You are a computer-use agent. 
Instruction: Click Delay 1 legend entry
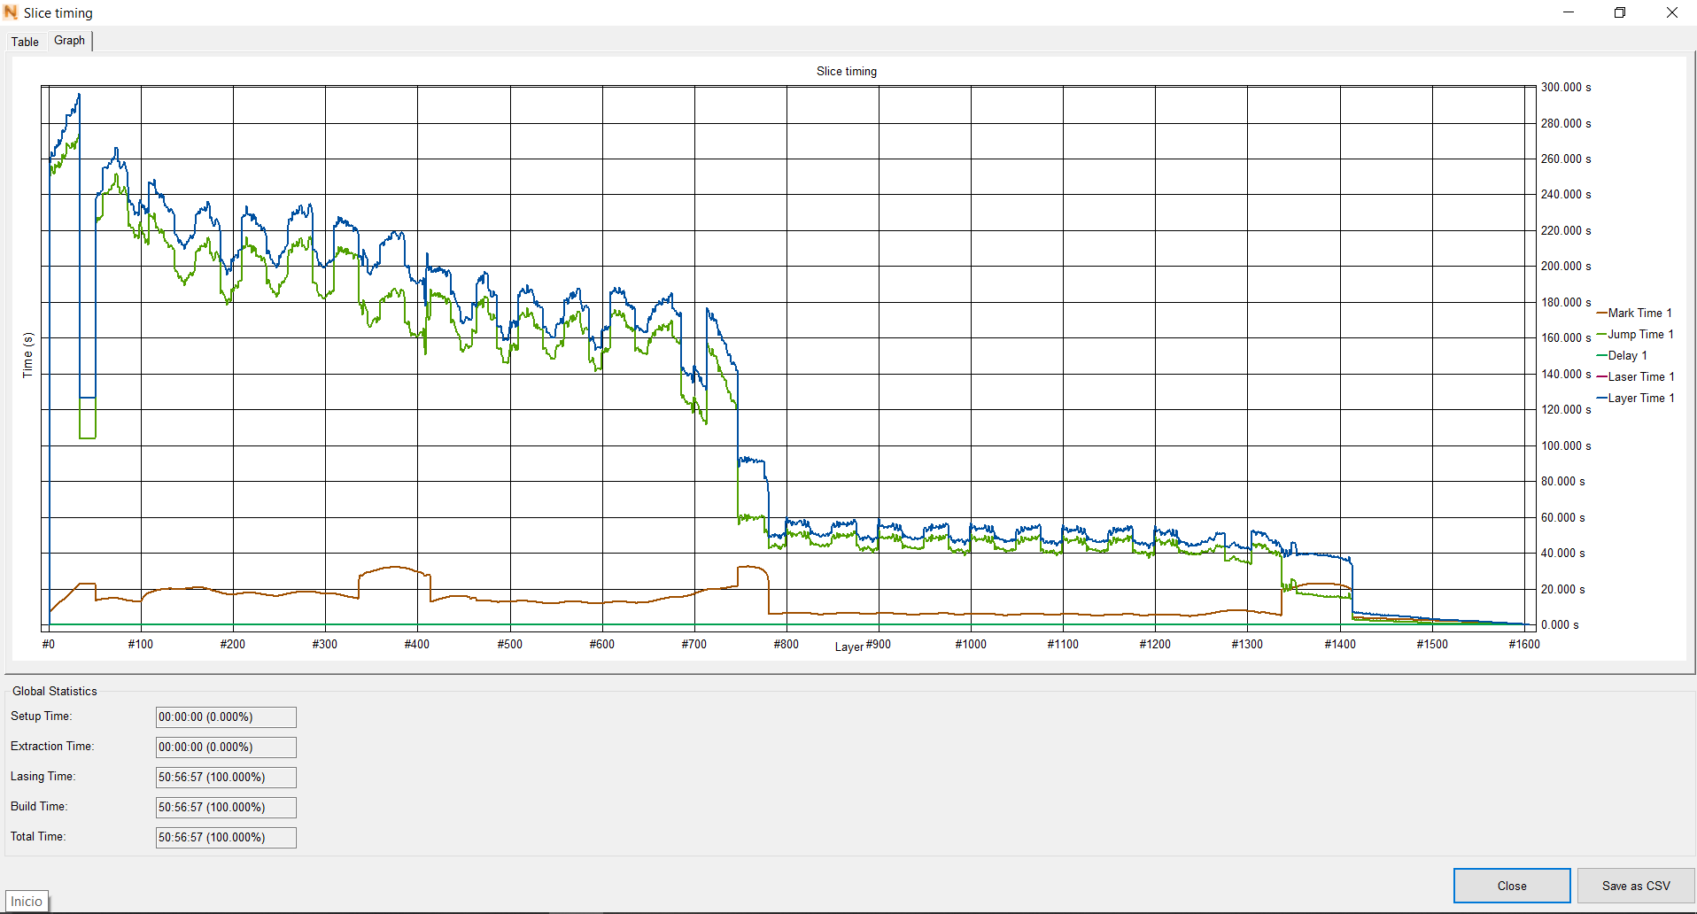pyautogui.click(x=1622, y=355)
